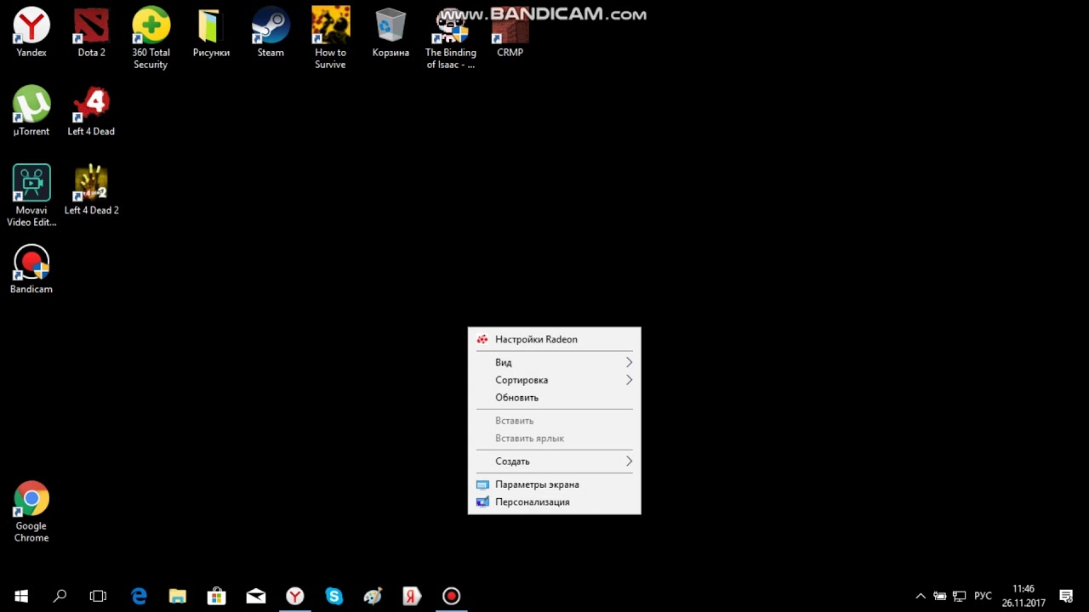Select the Google Chrome desktop icon
This screenshot has width=1089, height=612.
31,512
